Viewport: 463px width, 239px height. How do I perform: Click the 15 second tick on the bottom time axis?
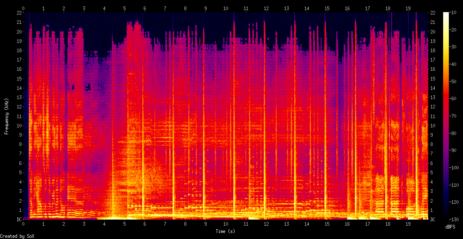click(x=327, y=224)
